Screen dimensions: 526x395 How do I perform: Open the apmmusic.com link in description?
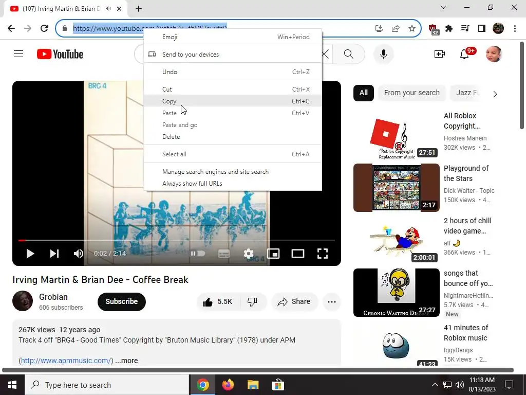66,361
